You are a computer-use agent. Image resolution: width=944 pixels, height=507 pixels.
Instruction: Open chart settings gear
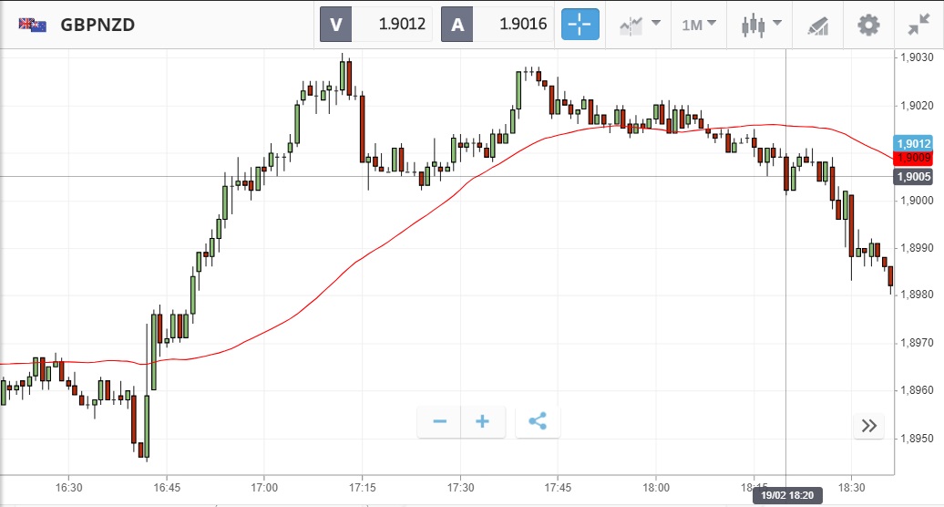click(x=869, y=25)
